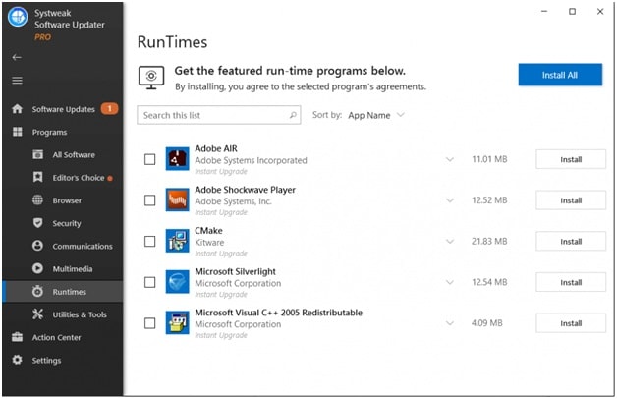Click the Settings gear icon
617x399 pixels.
click(17, 360)
